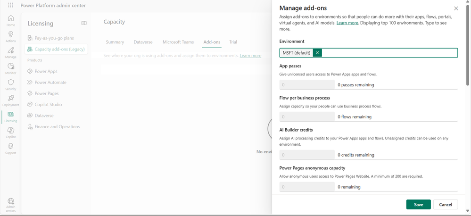Viewport: 471px width, 216px height.
Task: Select Licensing in left rail
Action: pyautogui.click(x=11, y=116)
